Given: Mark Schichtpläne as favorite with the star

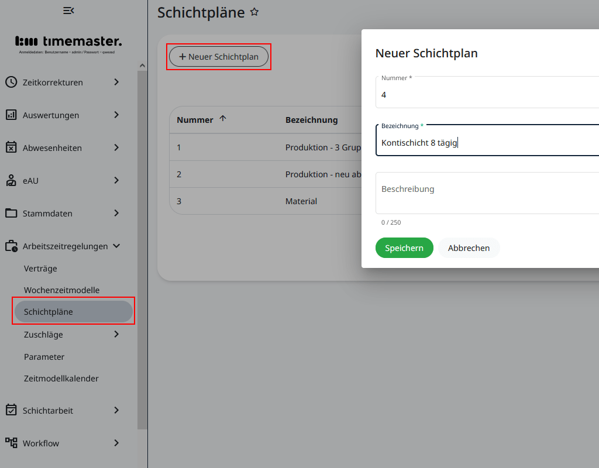Looking at the screenshot, I should click(x=254, y=11).
